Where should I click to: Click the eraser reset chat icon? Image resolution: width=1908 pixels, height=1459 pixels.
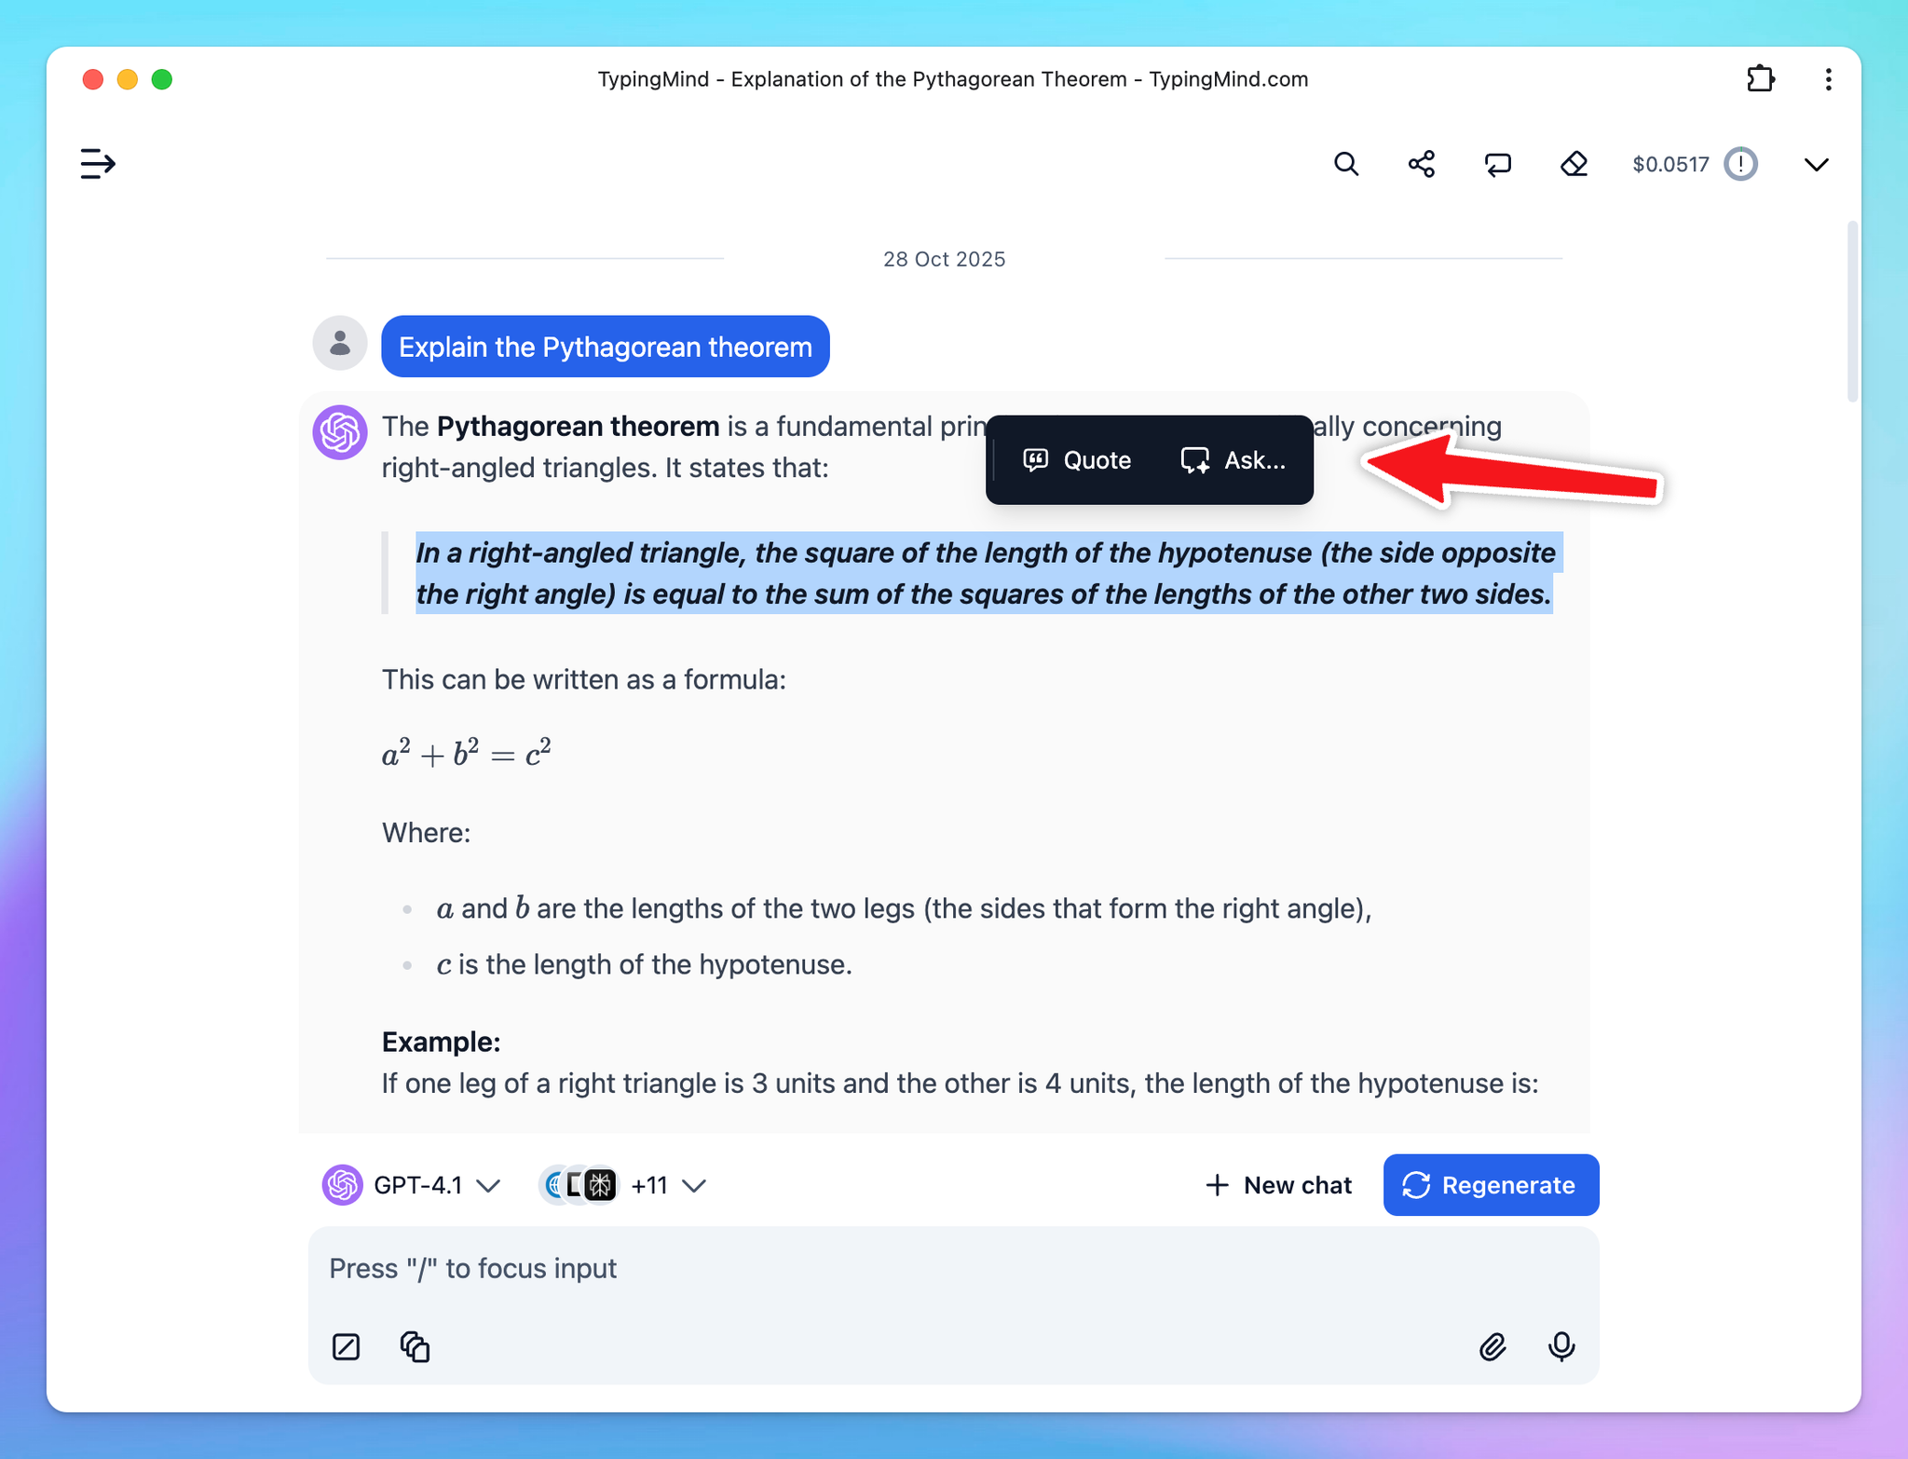tap(1574, 164)
